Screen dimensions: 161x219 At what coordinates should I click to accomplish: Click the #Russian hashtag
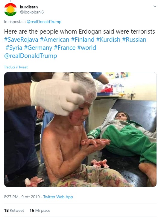134,40
